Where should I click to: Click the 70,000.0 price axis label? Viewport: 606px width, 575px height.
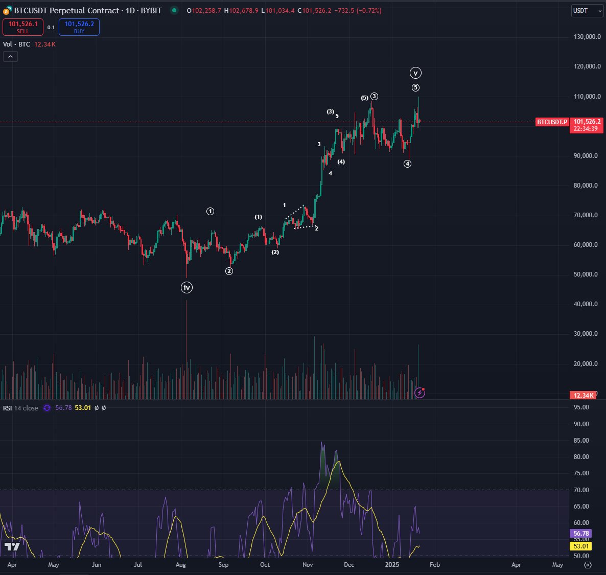pyautogui.click(x=586, y=215)
